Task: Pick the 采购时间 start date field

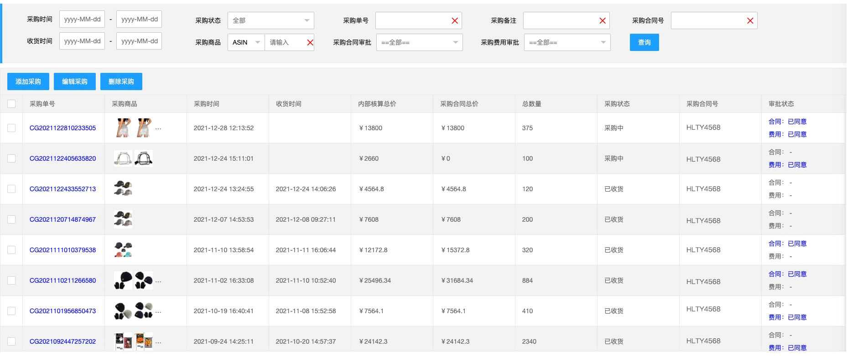Action: coord(82,19)
